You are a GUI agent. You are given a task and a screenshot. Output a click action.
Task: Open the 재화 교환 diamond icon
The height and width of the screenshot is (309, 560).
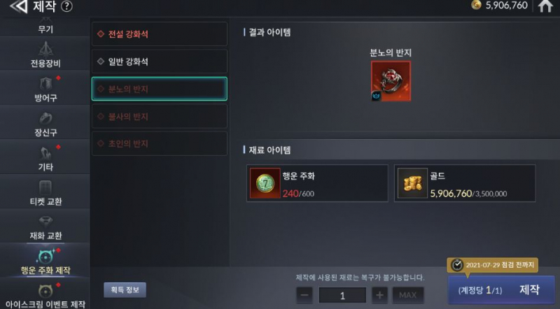(45, 222)
